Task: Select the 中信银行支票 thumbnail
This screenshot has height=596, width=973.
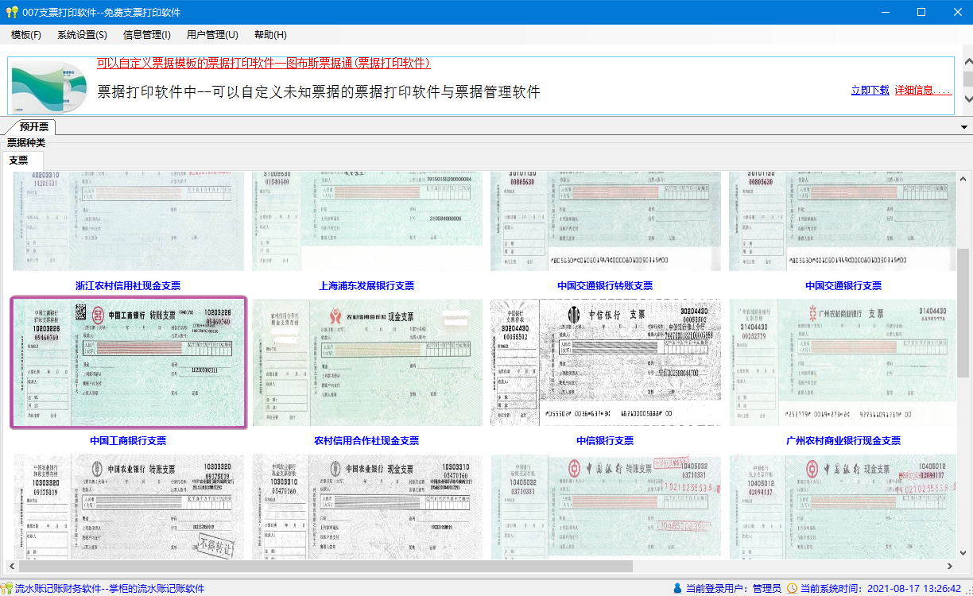Action: (x=606, y=362)
